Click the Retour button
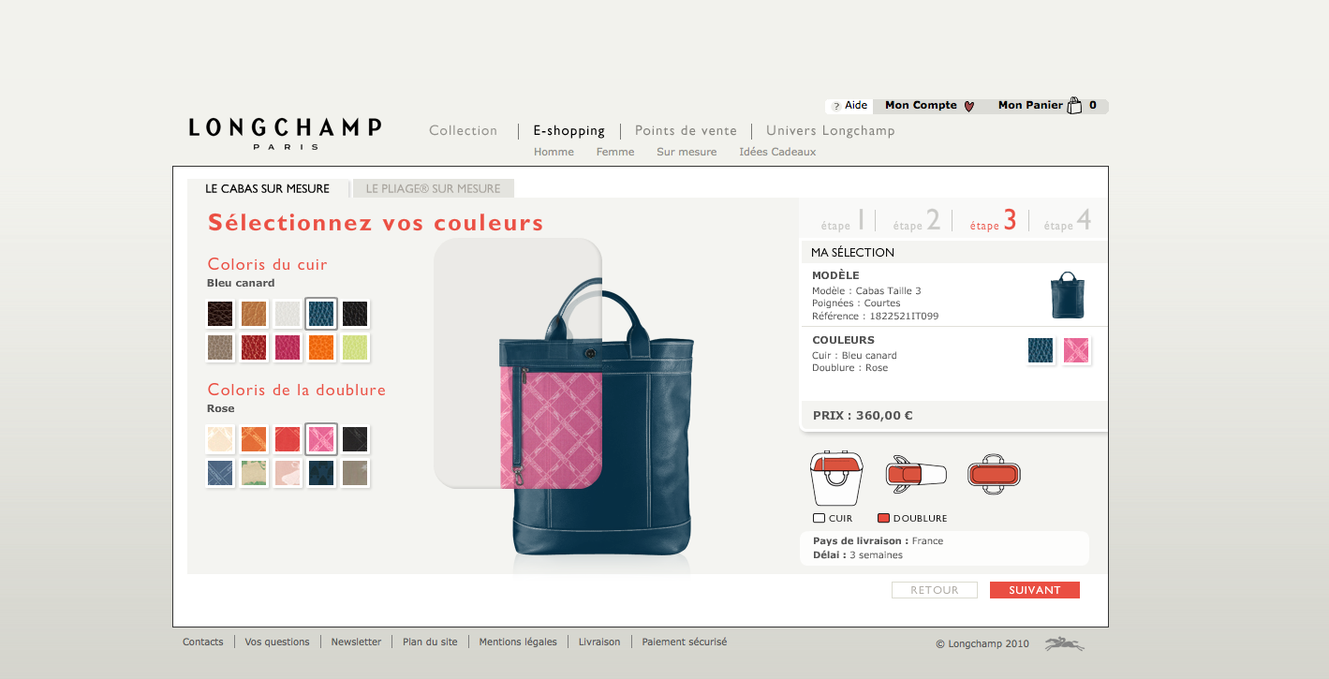1329x679 pixels. click(935, 590)
